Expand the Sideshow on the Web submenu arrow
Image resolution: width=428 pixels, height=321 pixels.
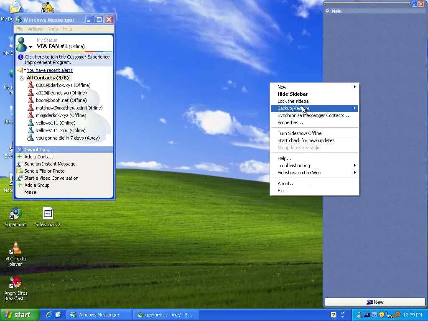click(354, 173)
